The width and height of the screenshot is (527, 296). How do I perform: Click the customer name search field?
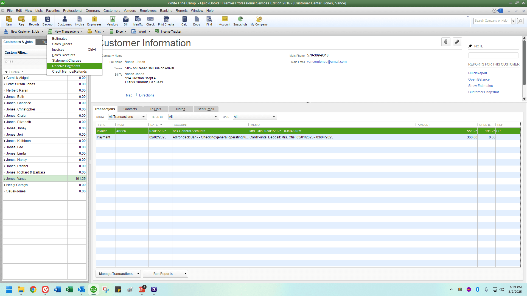pos(25,61)
